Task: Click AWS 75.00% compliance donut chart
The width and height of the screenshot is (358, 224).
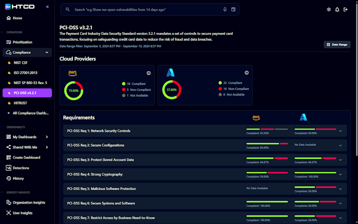Action: pos(74,91)
